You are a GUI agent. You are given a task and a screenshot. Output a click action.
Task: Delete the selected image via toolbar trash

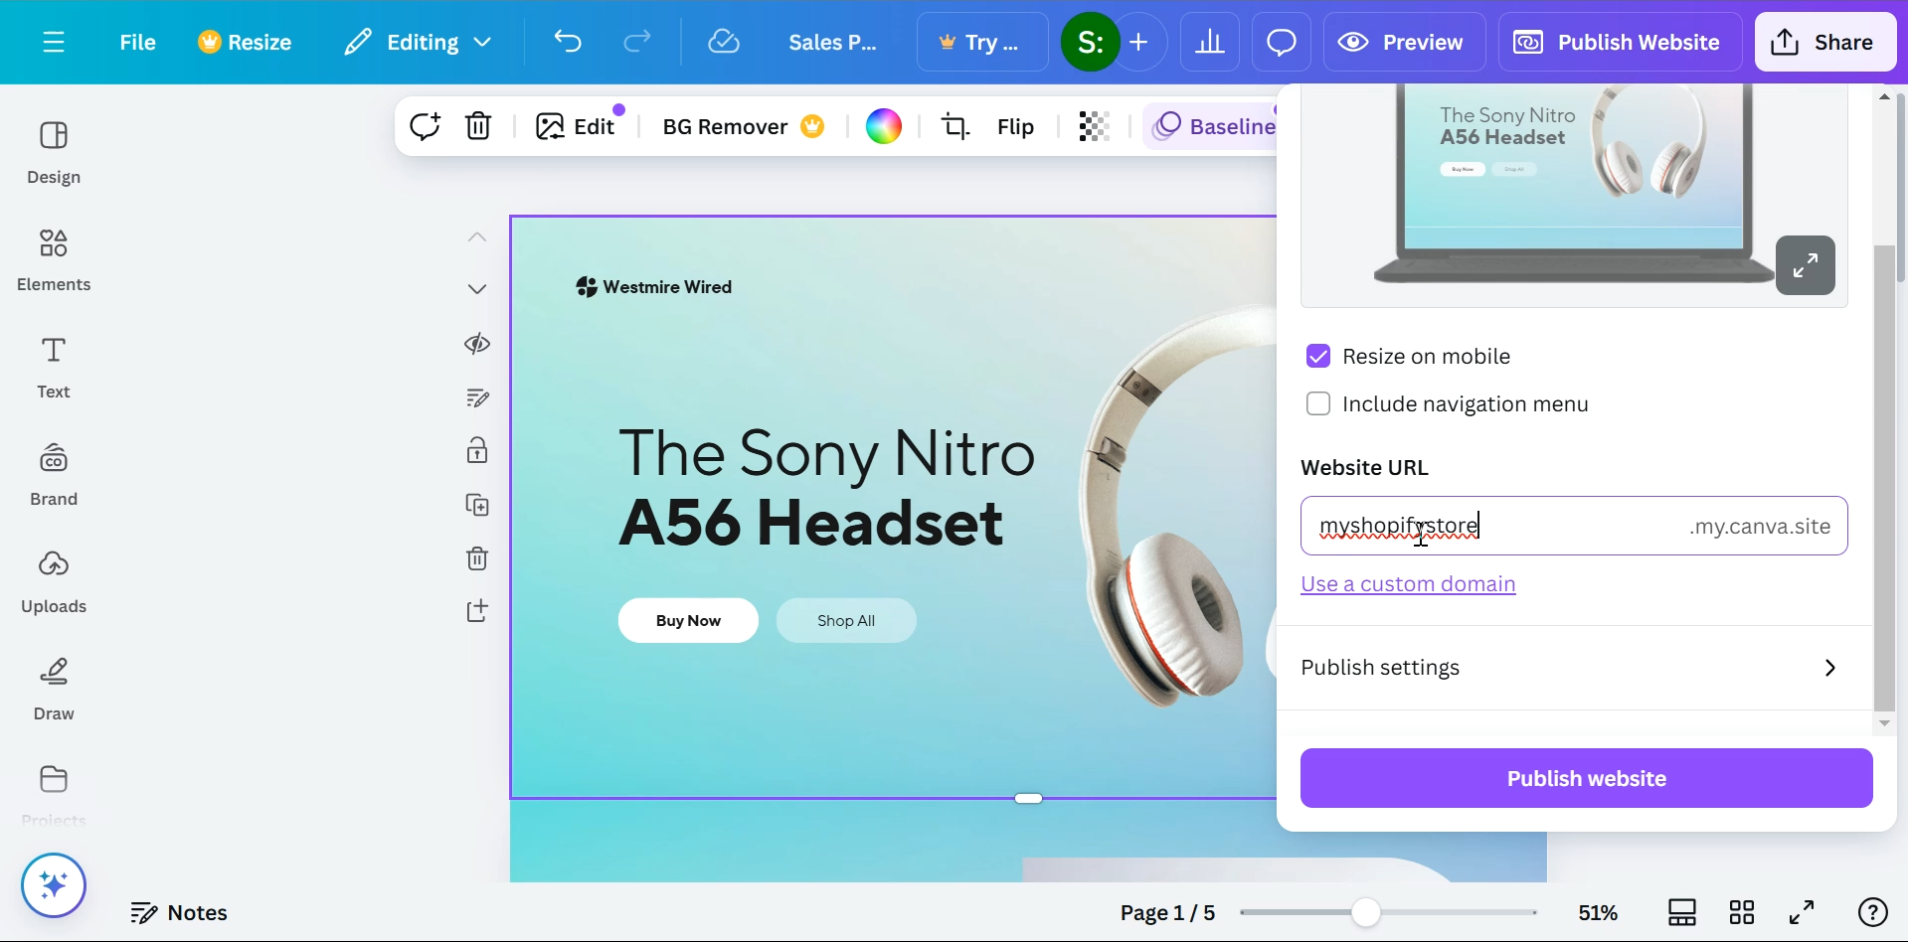[x=479, y=126]
